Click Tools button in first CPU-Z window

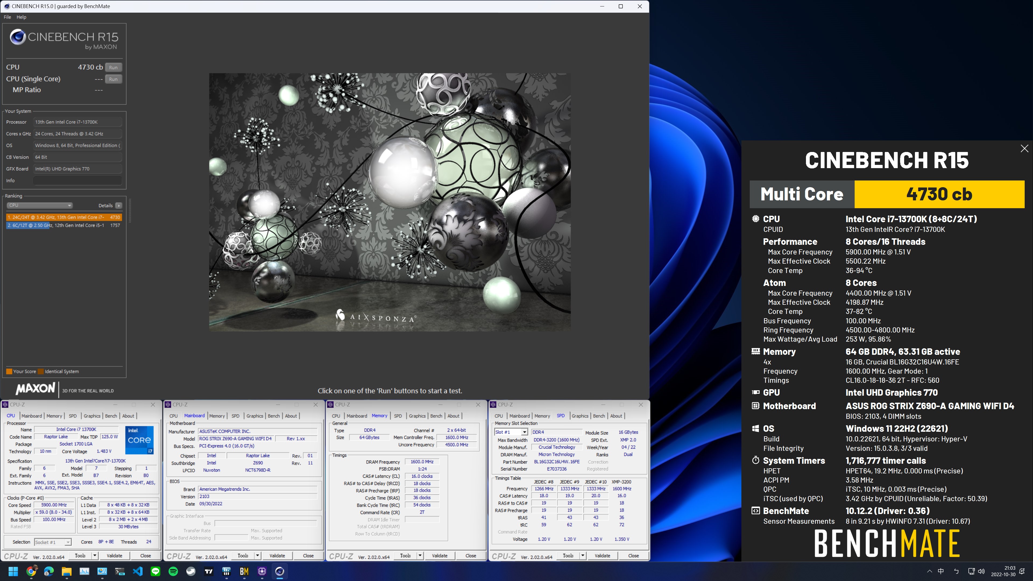80,556
